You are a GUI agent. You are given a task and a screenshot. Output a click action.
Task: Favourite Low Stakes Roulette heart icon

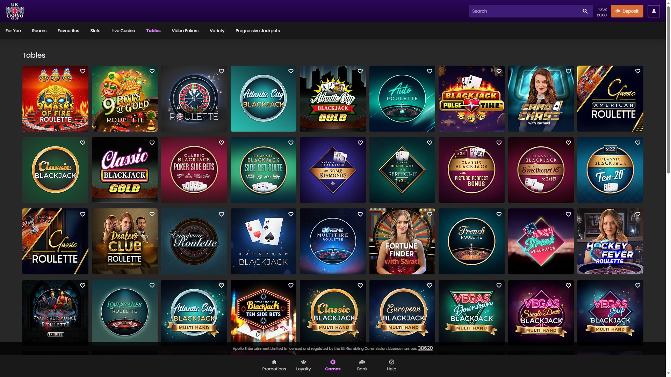tap(152, 286)
